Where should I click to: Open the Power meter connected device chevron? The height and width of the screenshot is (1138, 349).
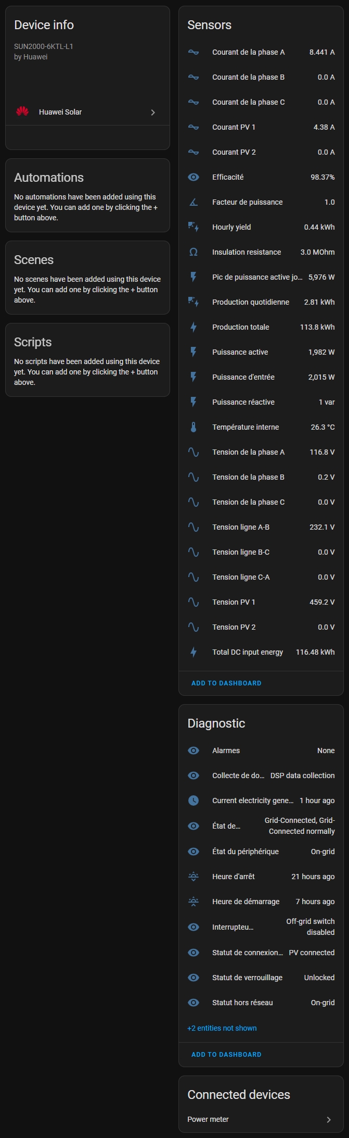coord(328,1119)
